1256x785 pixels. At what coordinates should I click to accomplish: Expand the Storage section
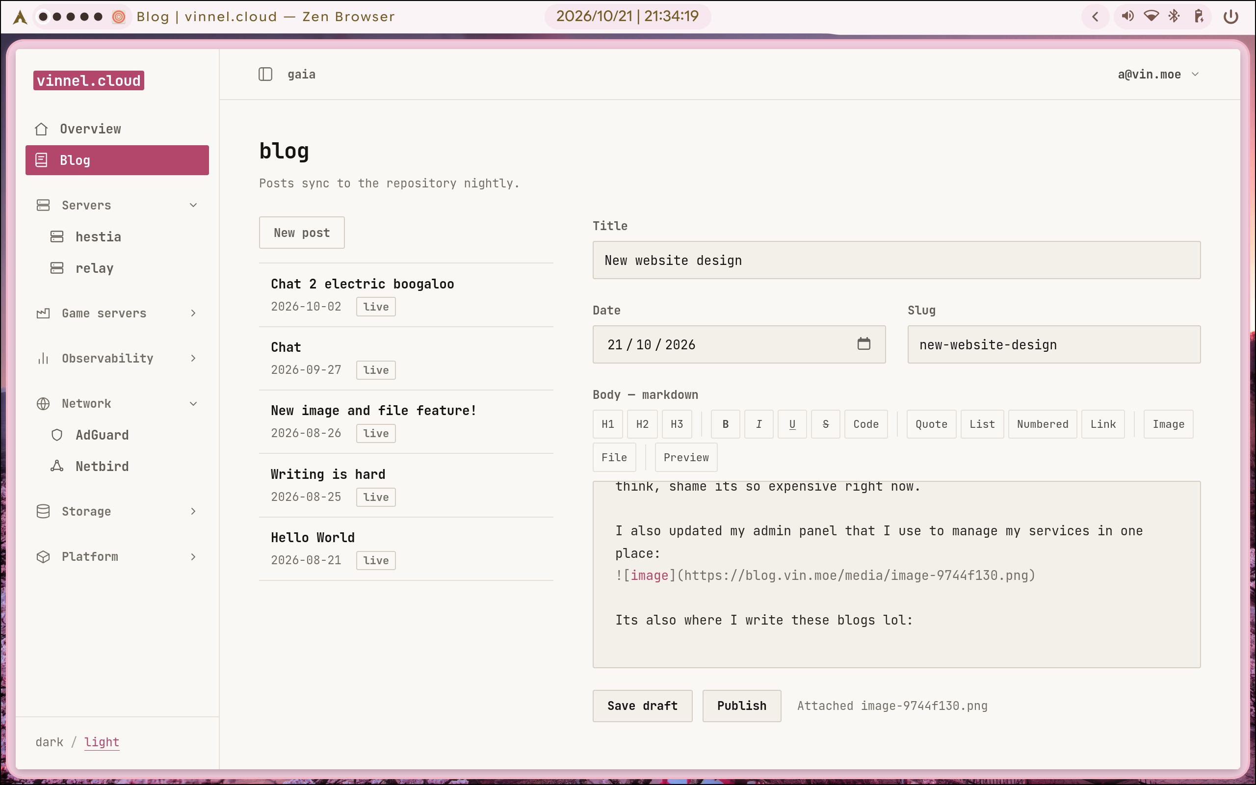(193, 511)
